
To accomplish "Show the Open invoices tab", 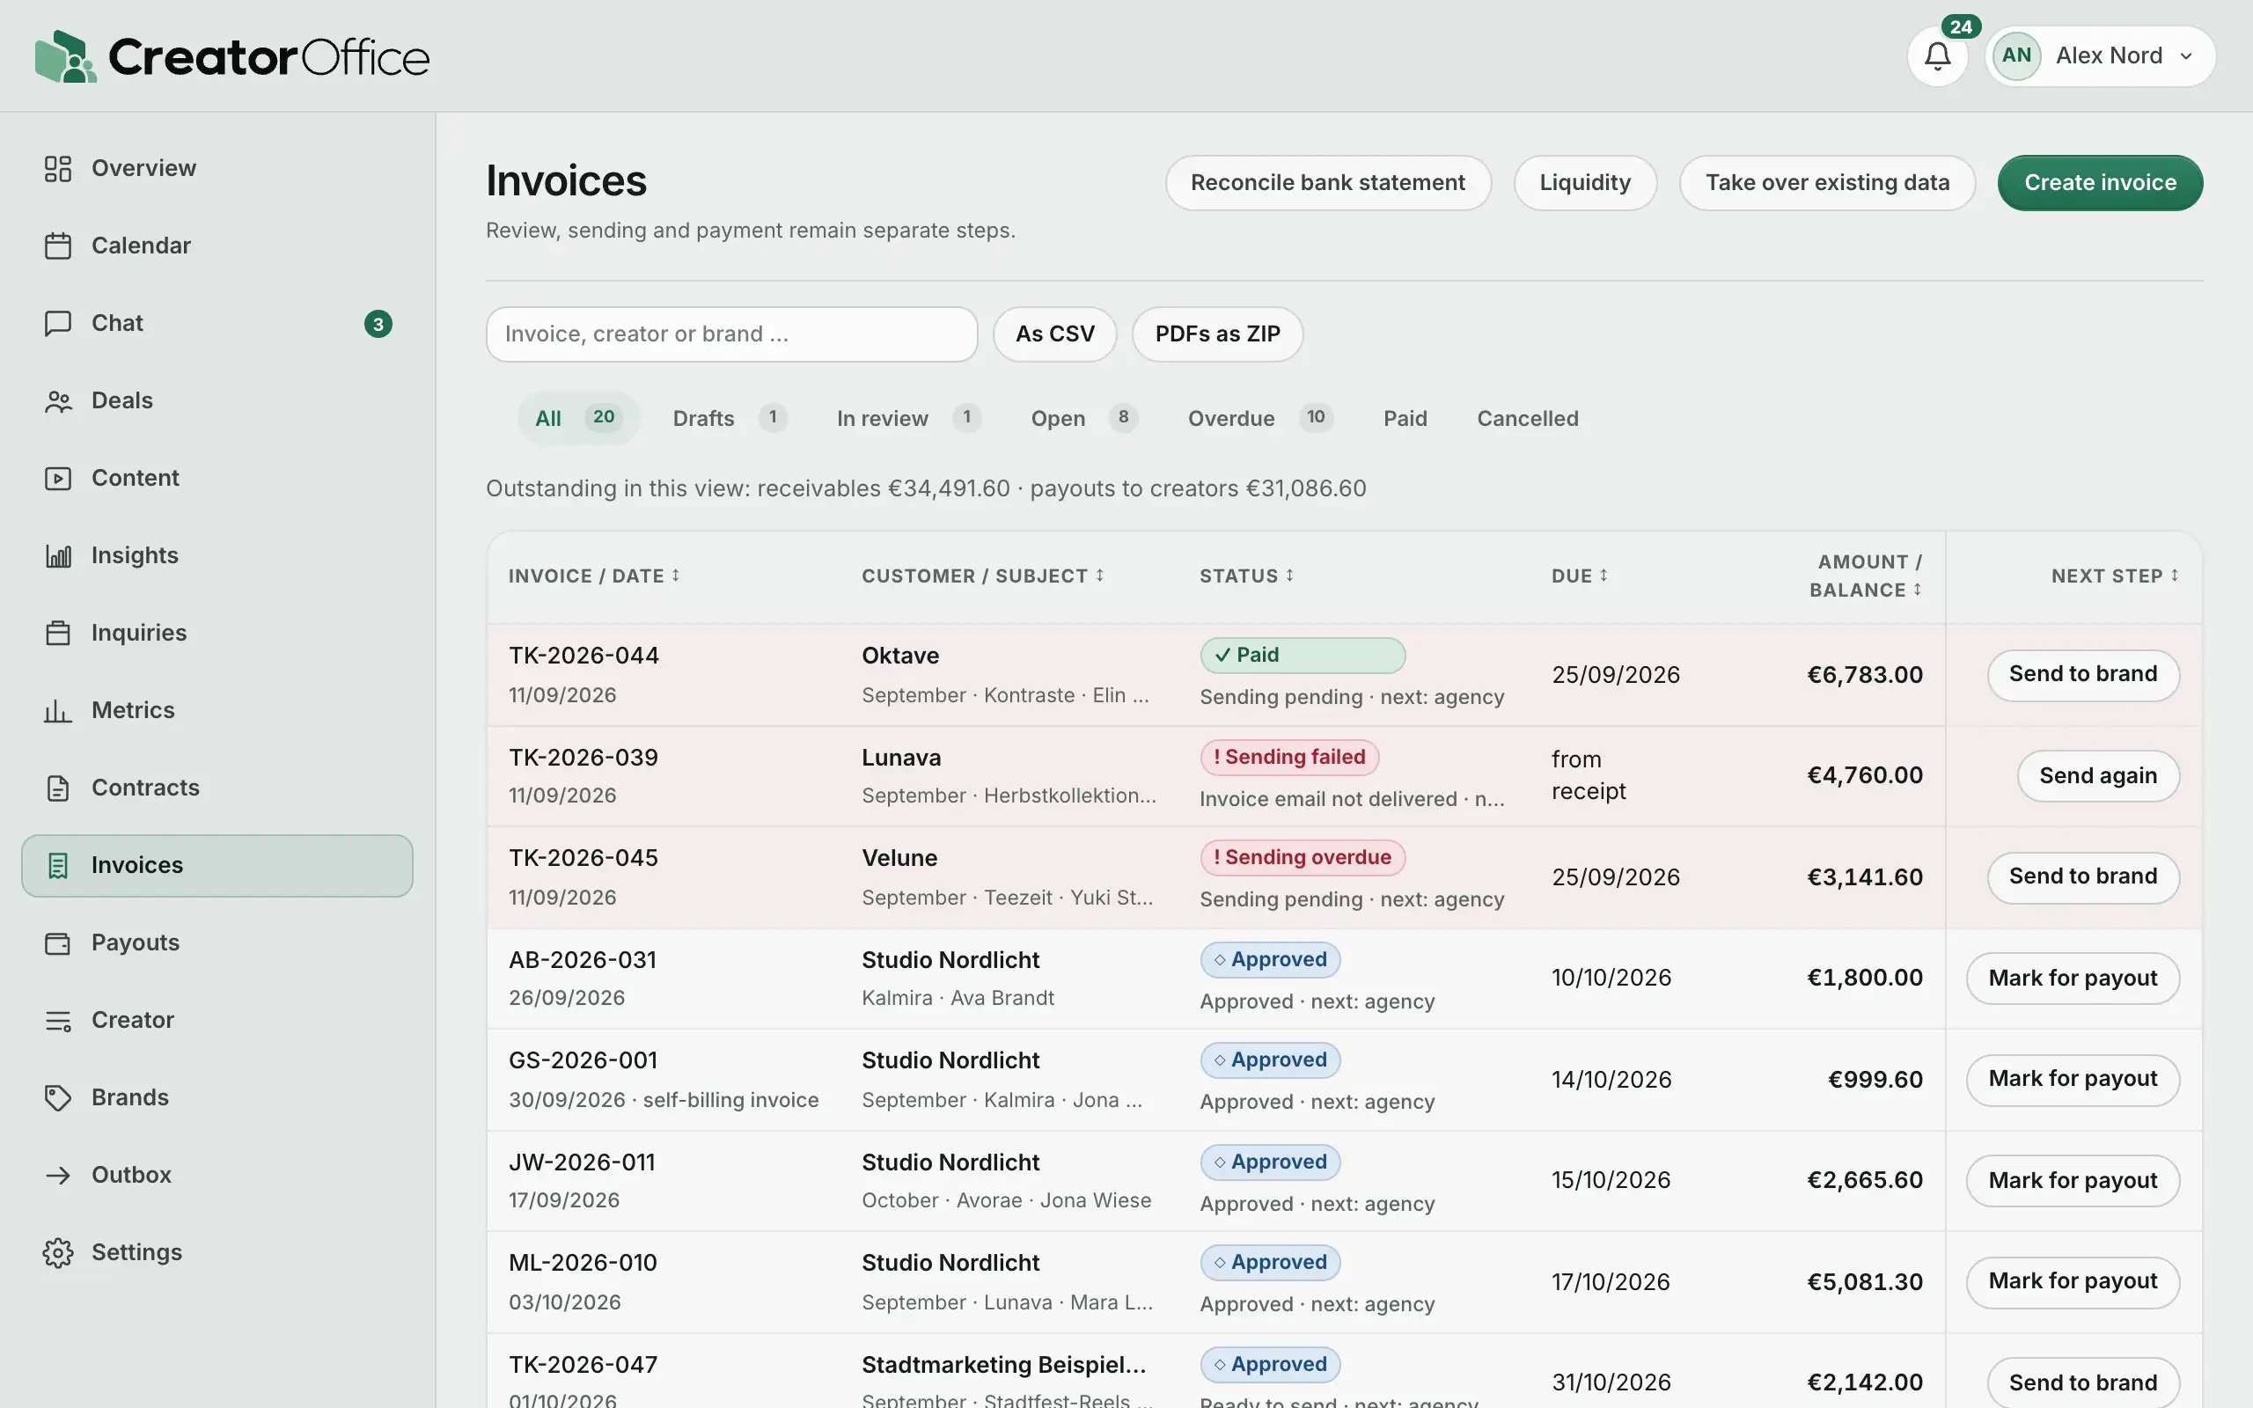I will click(x=1083, y=418).
